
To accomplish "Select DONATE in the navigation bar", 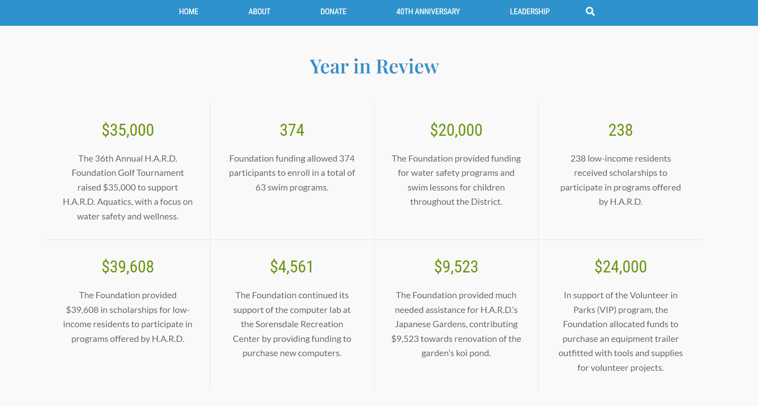I will (333, 12).
